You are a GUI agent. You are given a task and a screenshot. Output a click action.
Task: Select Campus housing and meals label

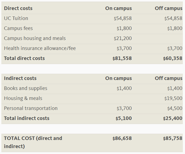(35, 38)
